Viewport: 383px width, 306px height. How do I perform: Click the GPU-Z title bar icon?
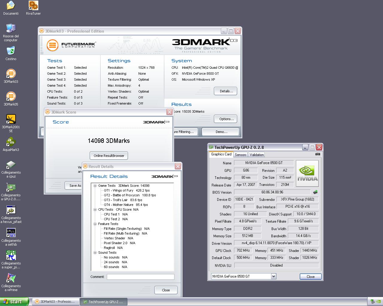(x=211, y=147)
